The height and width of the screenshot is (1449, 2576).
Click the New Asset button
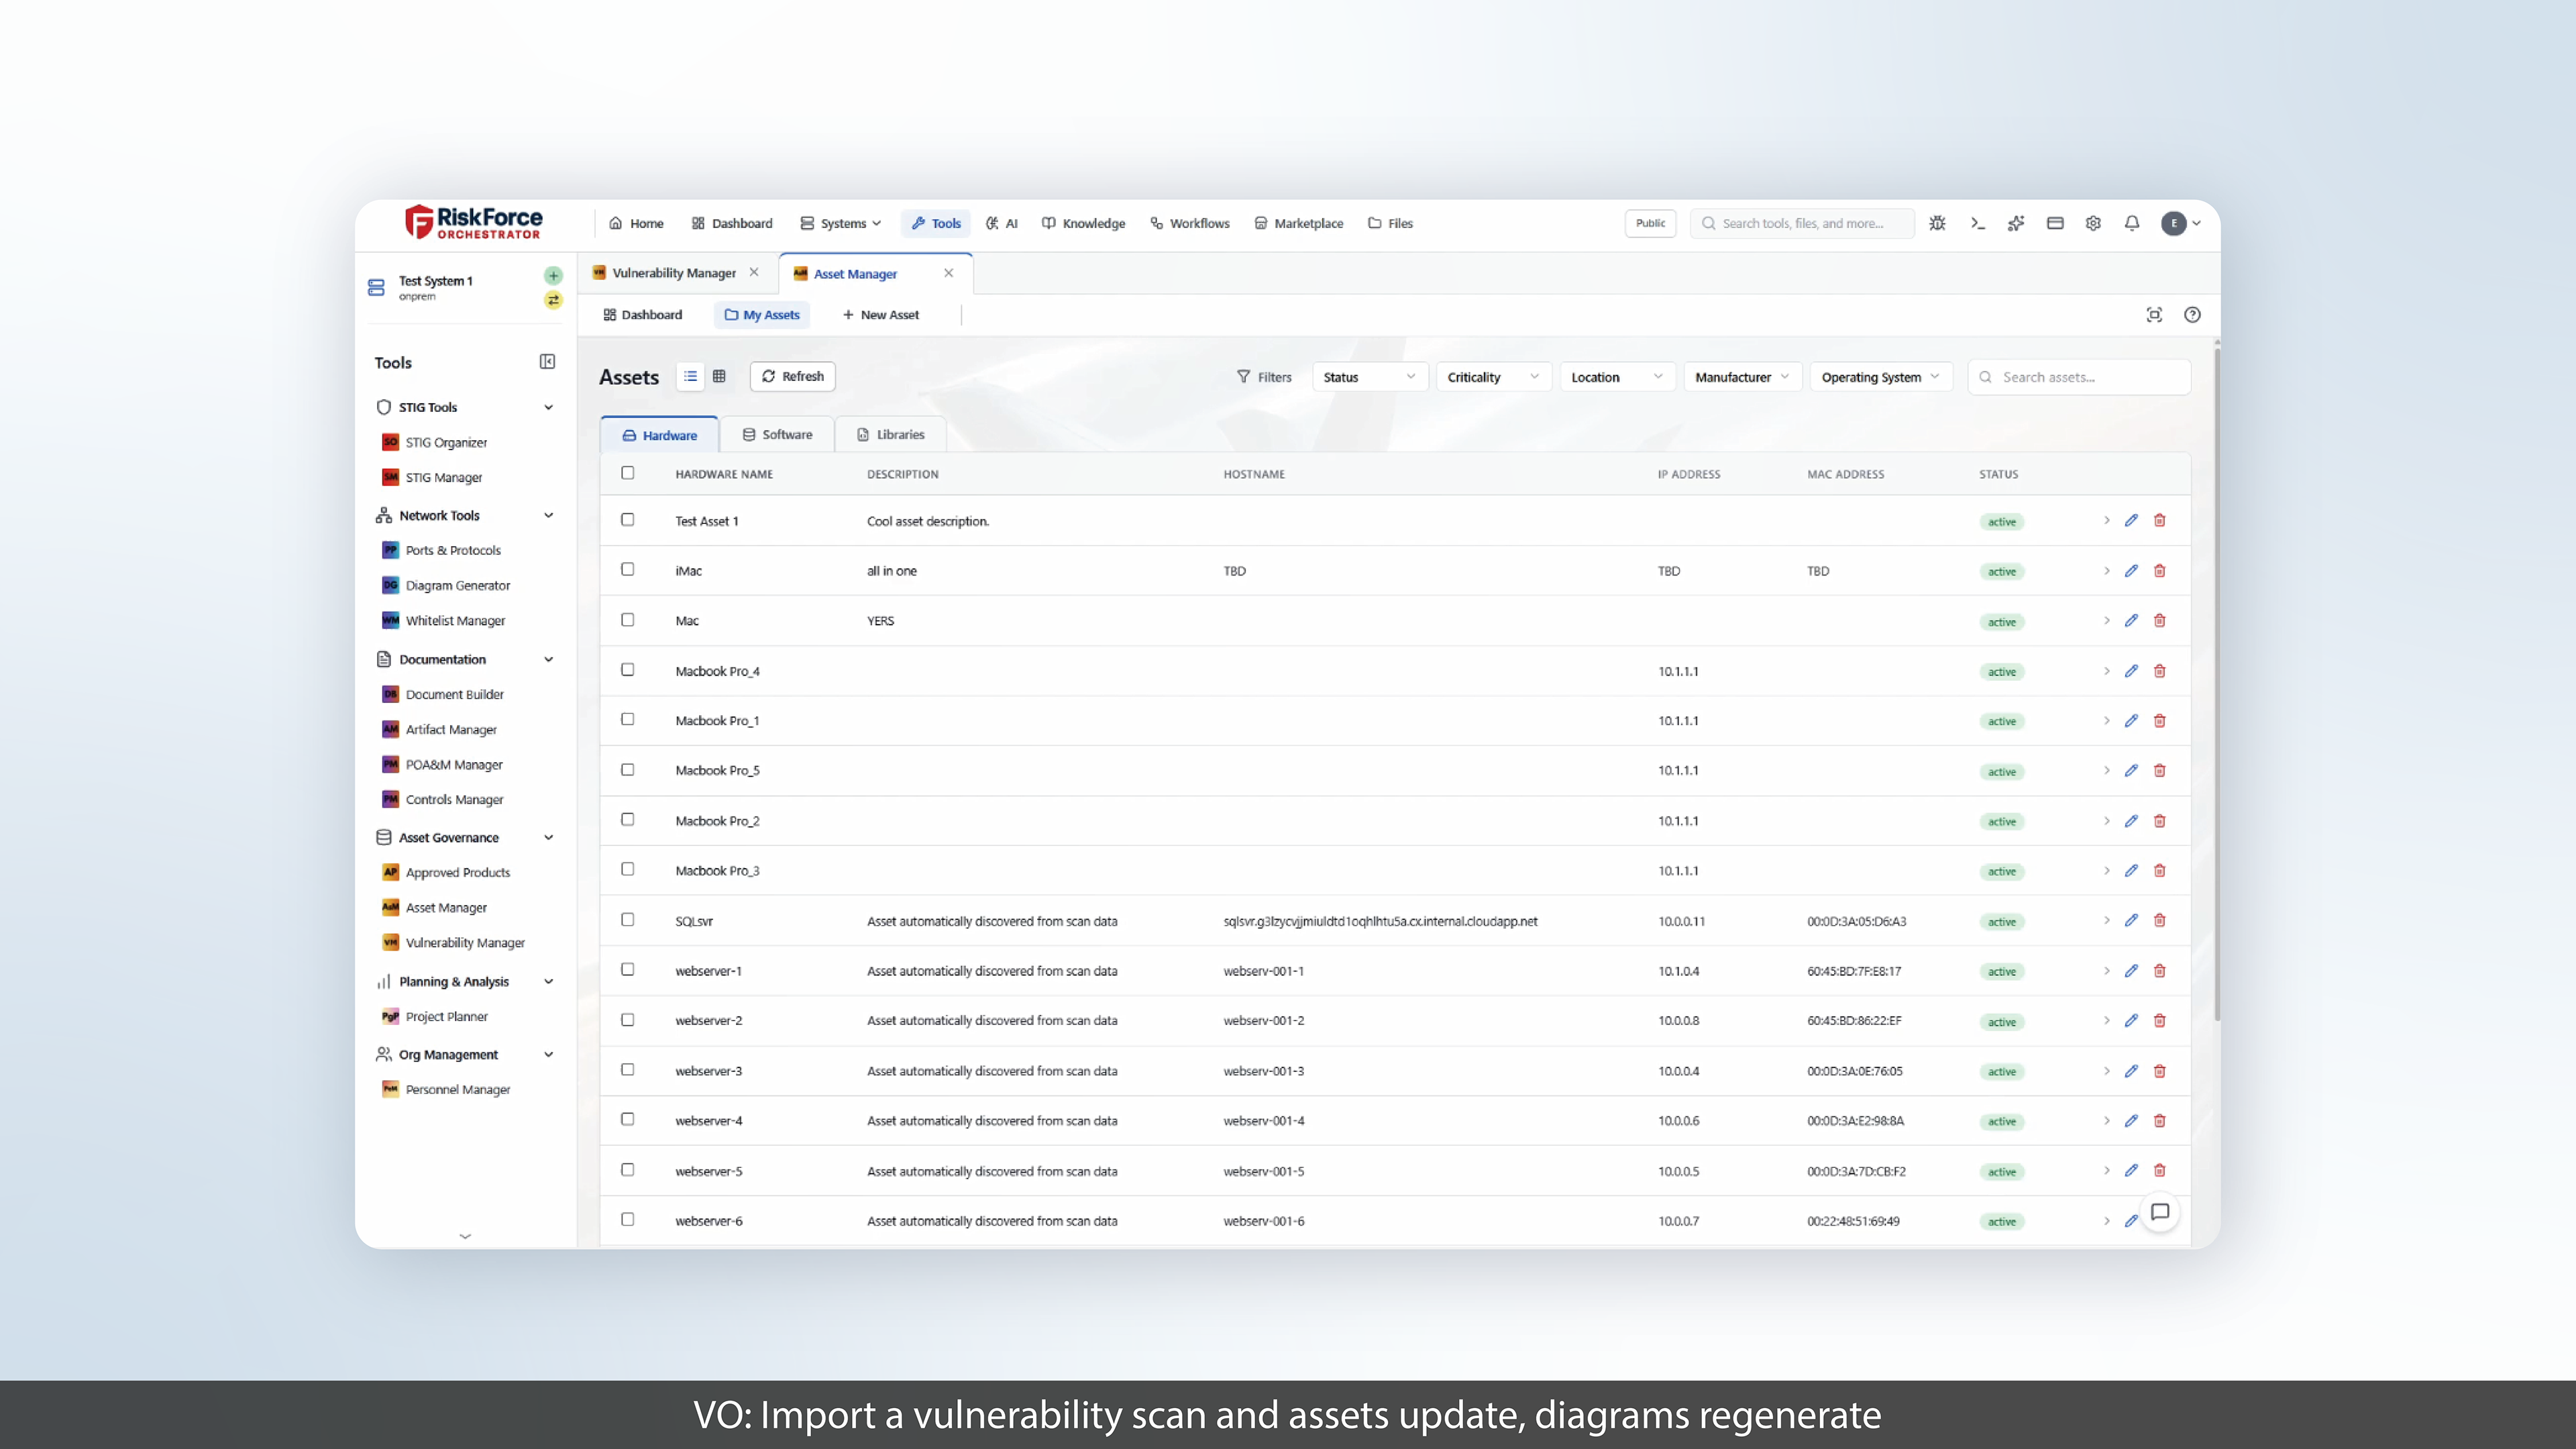(x=880, y=315)
